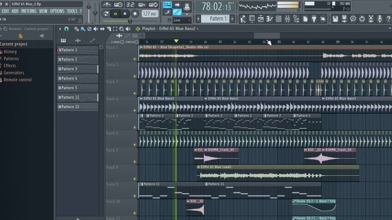Mute Track 8 using its green dot
Viewport: 392px width, 220px height.
point(135,179)
